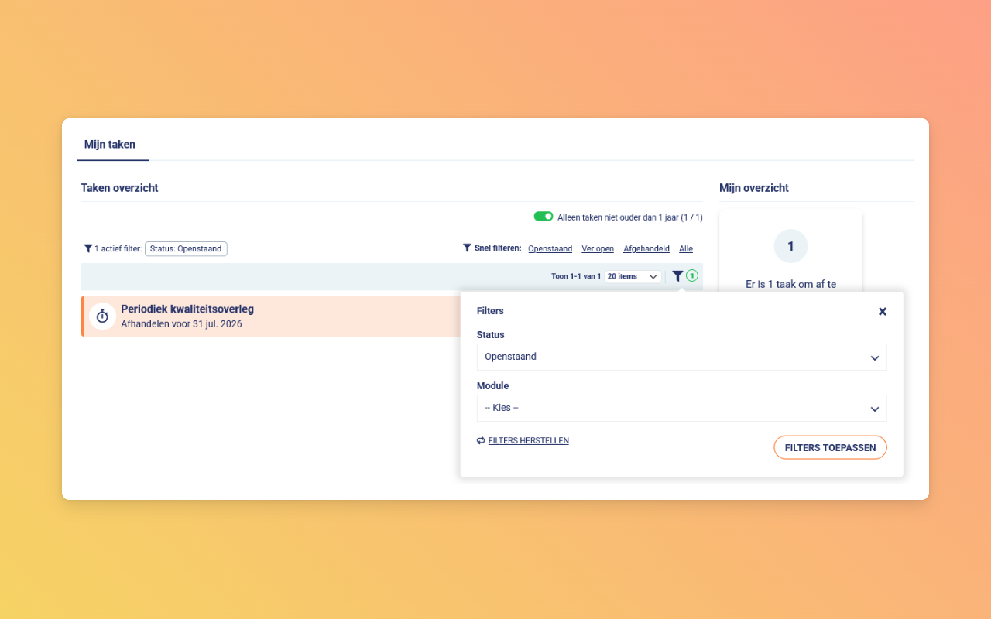Click the funnel icon next to active filter
Screen dimensions: 991x619
88,248
